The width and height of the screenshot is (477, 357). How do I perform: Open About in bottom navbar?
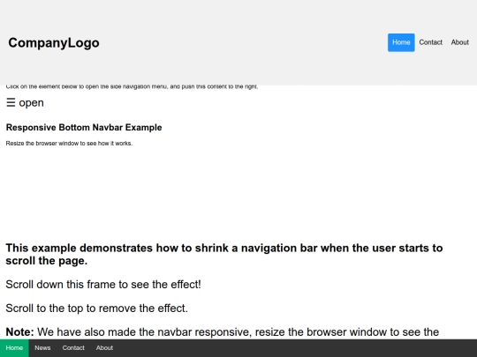[x=104, y=348]
